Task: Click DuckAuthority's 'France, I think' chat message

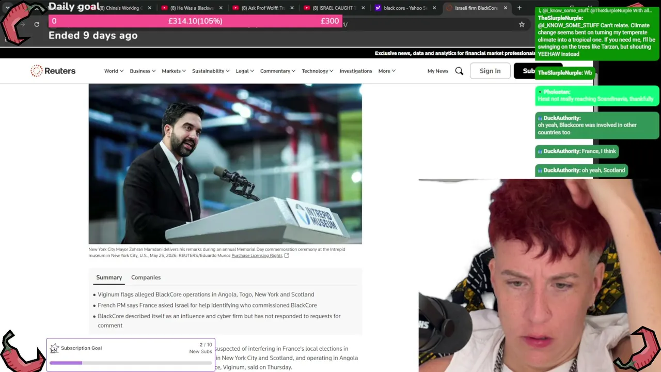Action: 577,151
